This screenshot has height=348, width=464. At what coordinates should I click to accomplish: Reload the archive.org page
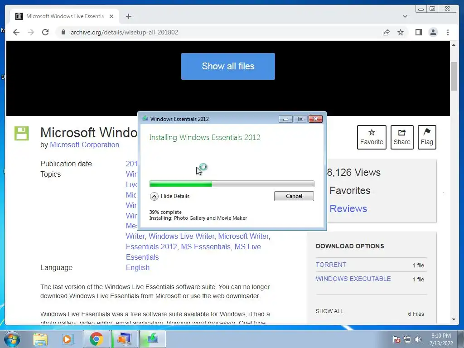click(x=45, y=32)
